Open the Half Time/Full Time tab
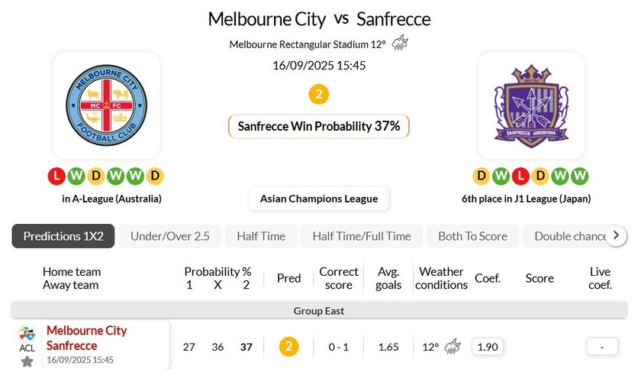This screenshot has height=369, width=641. pos(362,236)
